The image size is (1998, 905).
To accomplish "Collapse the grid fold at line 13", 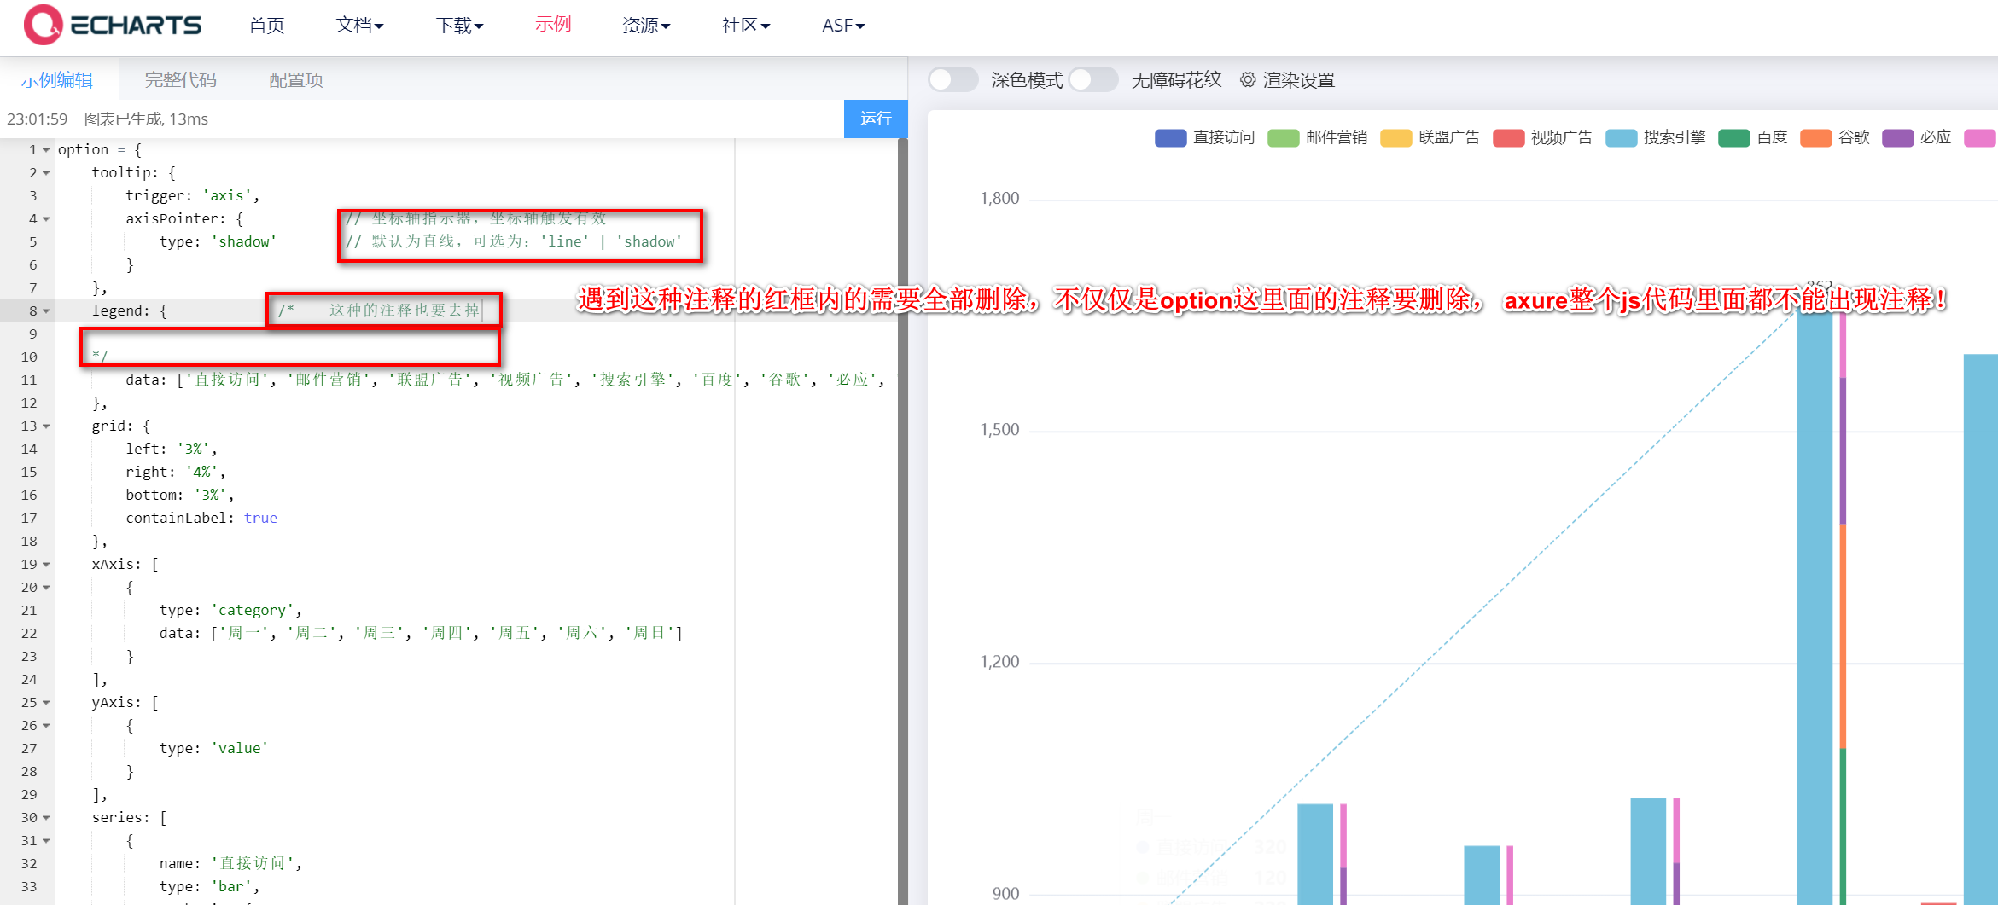I will click(x=46, y=426).
